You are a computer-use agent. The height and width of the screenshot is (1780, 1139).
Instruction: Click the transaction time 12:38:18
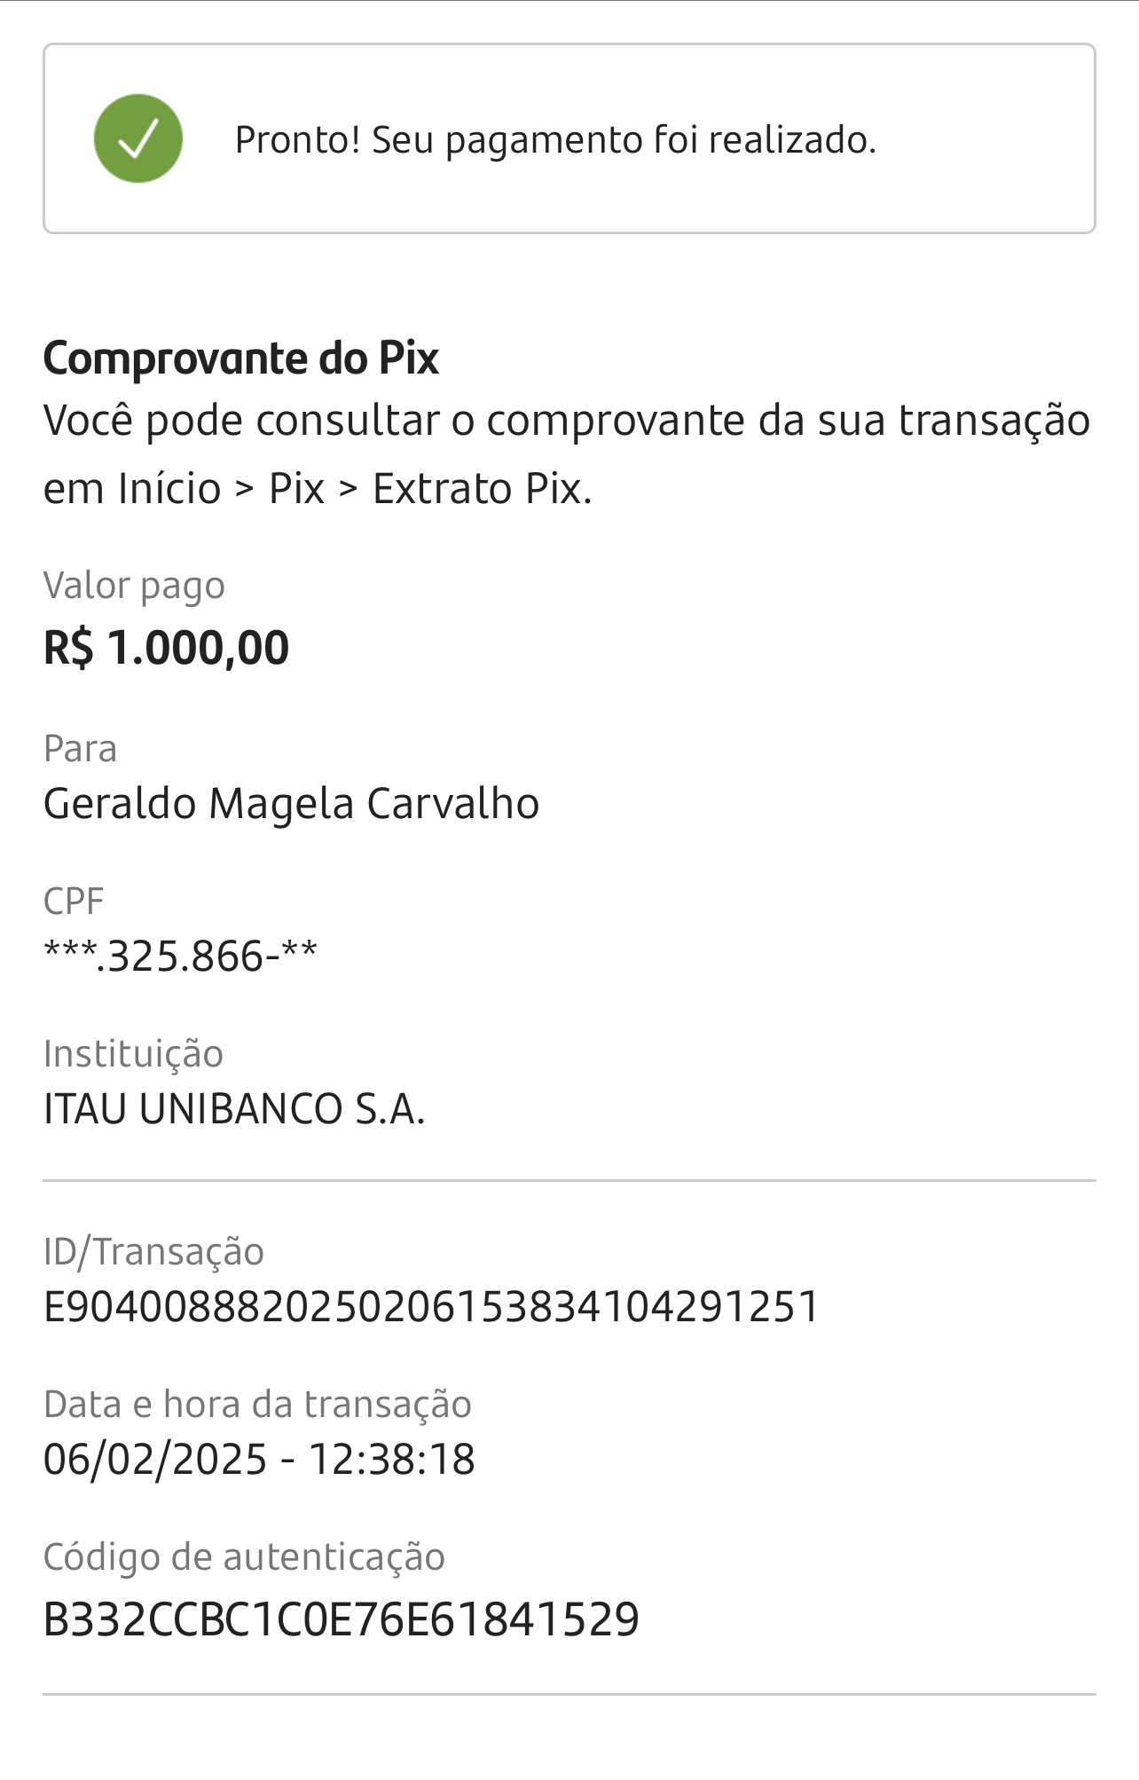click(391, 1460)
